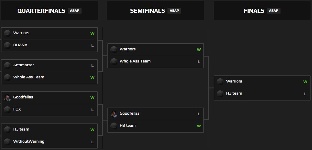Click the Finals ASAP badge
Screen dimensions: 312x150
click(273, 11)
